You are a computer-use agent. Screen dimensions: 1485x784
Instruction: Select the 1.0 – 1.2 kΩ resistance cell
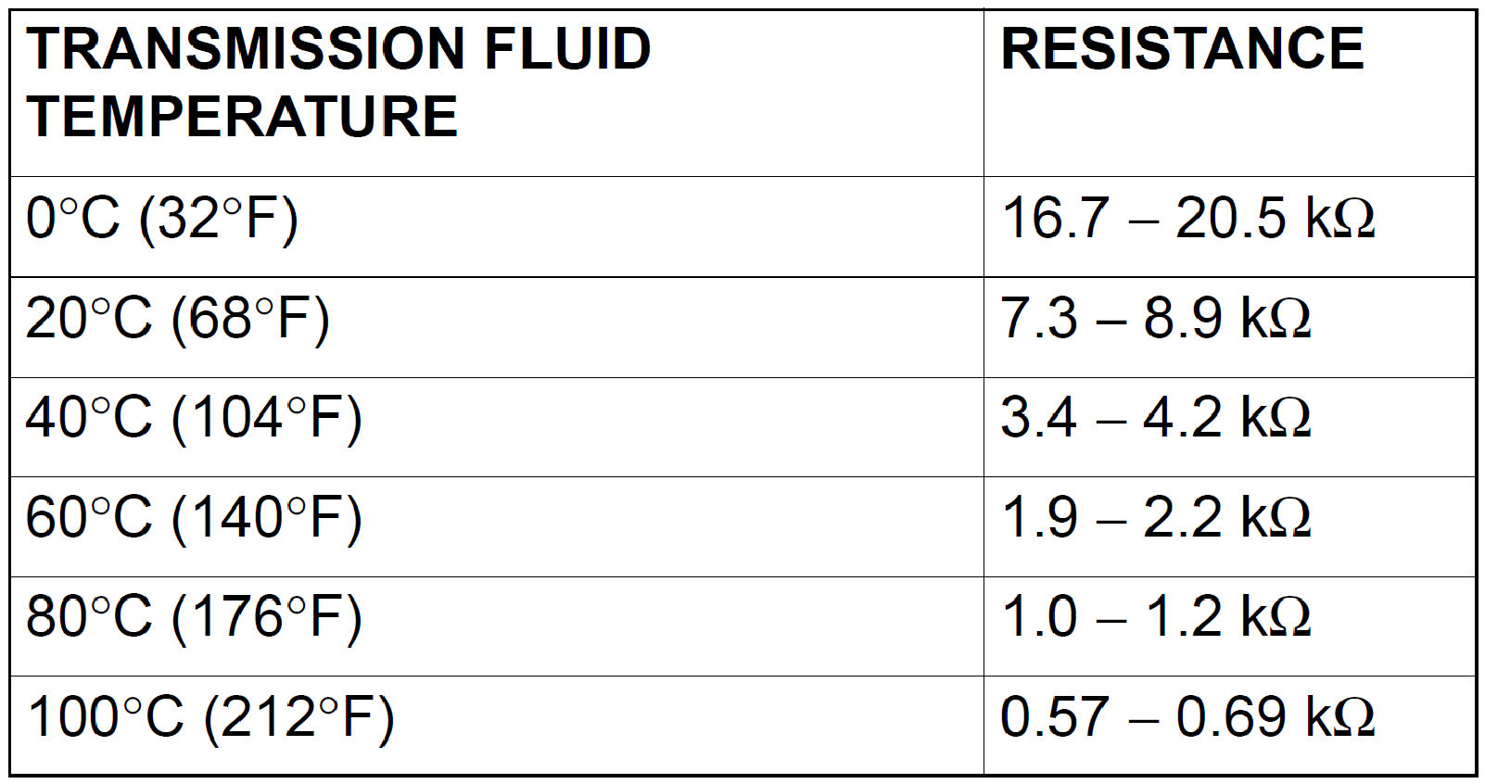tap(1155, 618)
